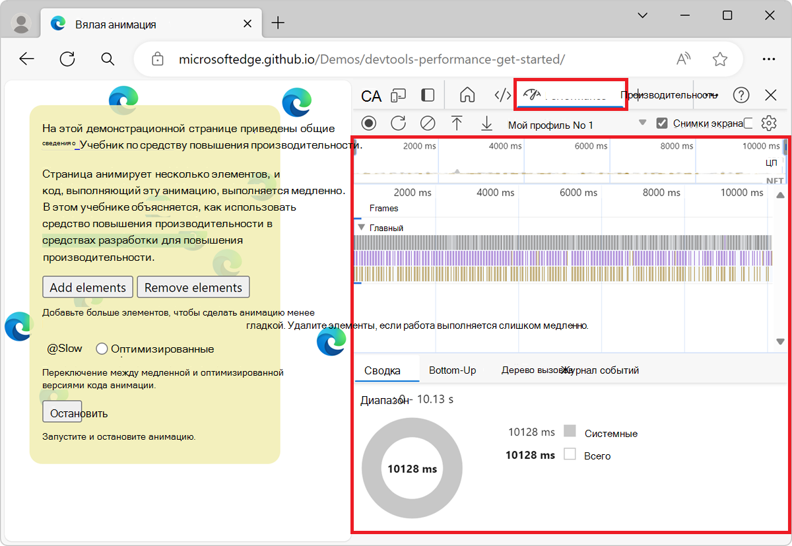
Task: Collapse the Главный track
Action: [x=361, y=227]
